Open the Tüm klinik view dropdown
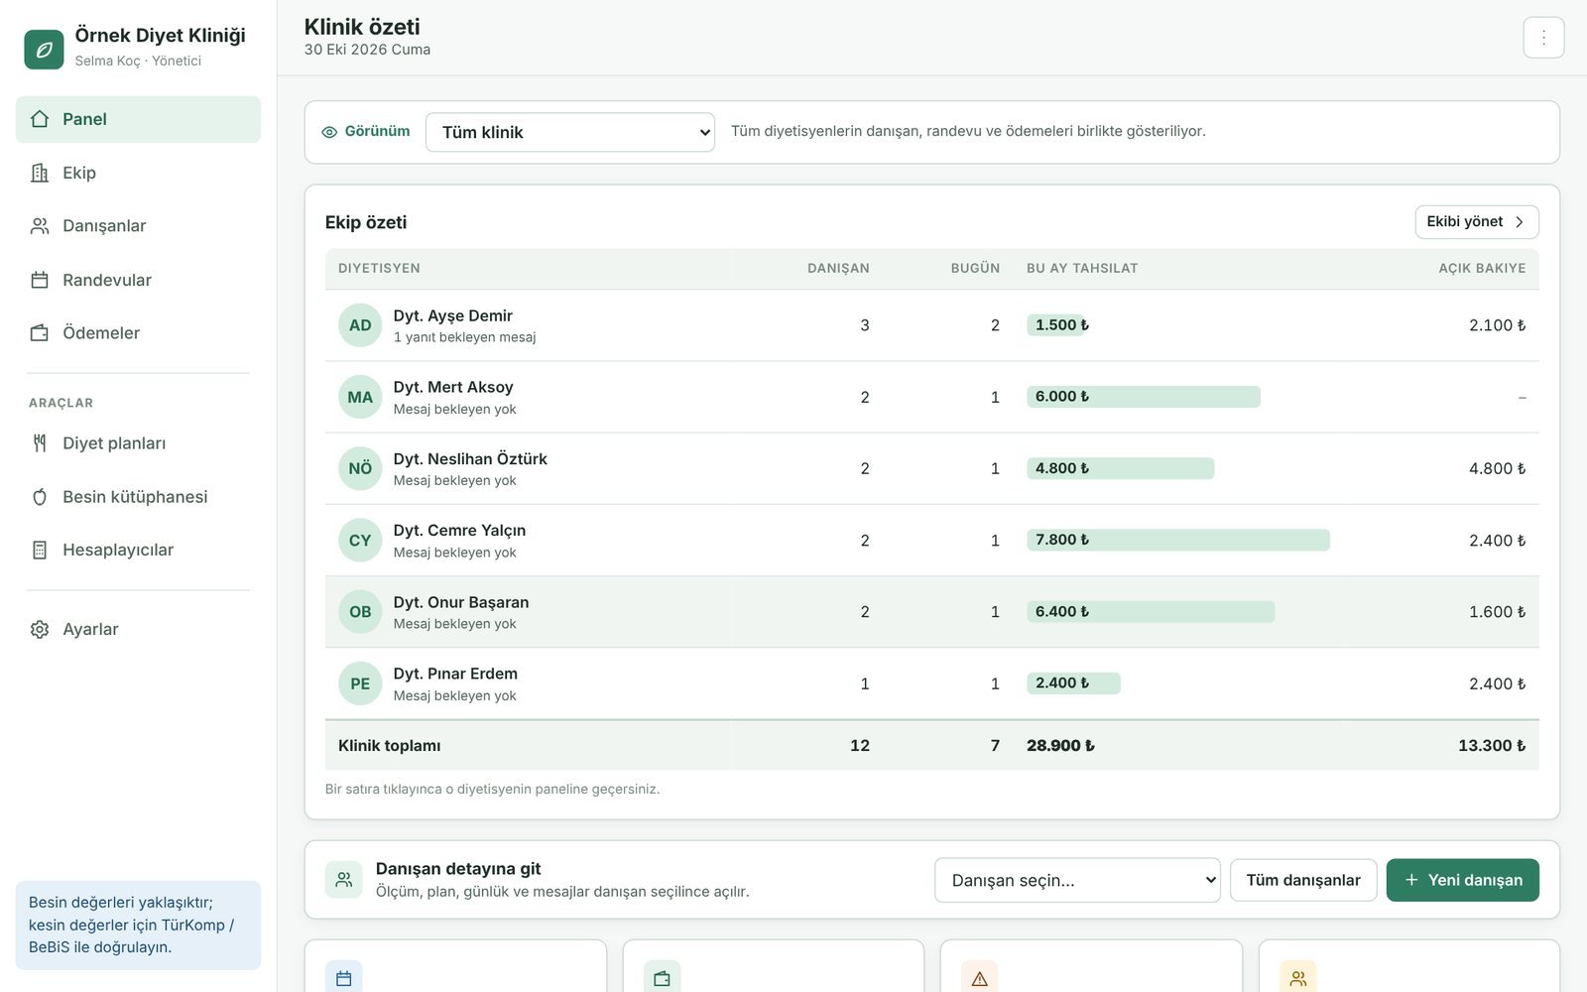The width and height of the screenshot is (1587, 992). [570, 132]
